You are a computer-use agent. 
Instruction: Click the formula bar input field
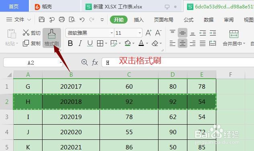[178, 62]
